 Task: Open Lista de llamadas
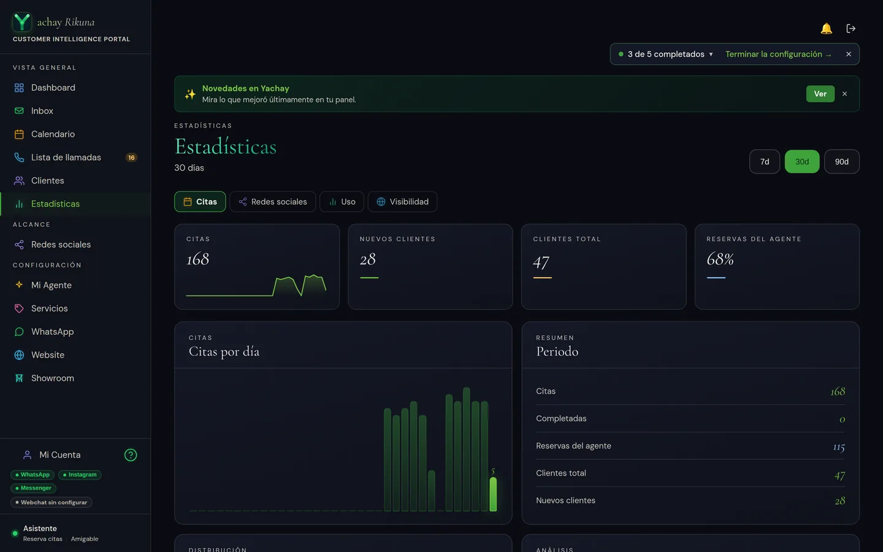[75, 158]
